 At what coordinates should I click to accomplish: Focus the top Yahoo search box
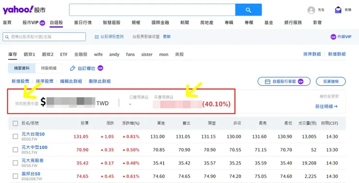pyautogui.click(x=152, y=10)
